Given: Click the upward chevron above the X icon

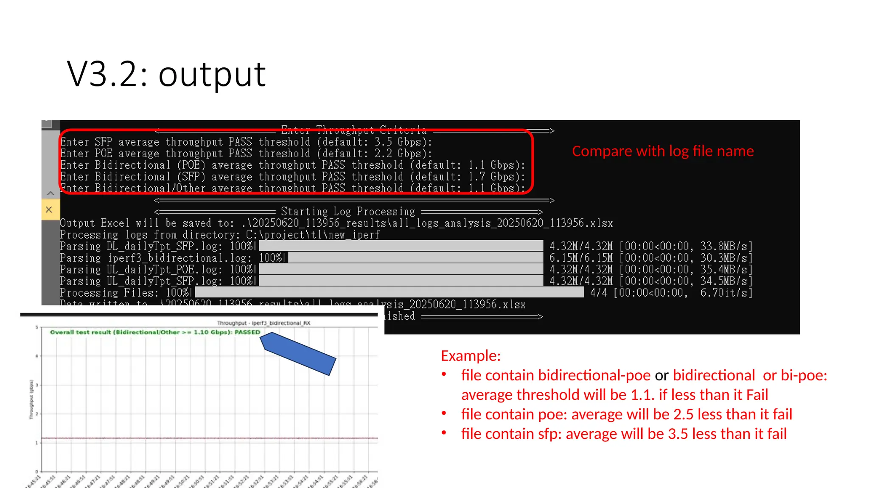Looking at the screenshot, I should [50, 193].
